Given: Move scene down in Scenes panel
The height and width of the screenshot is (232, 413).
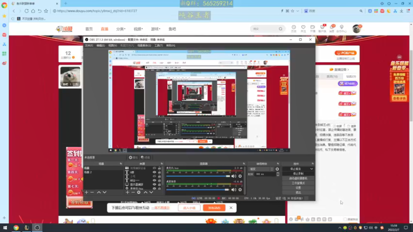Looking at the screenshot, I should pos(105,192).
